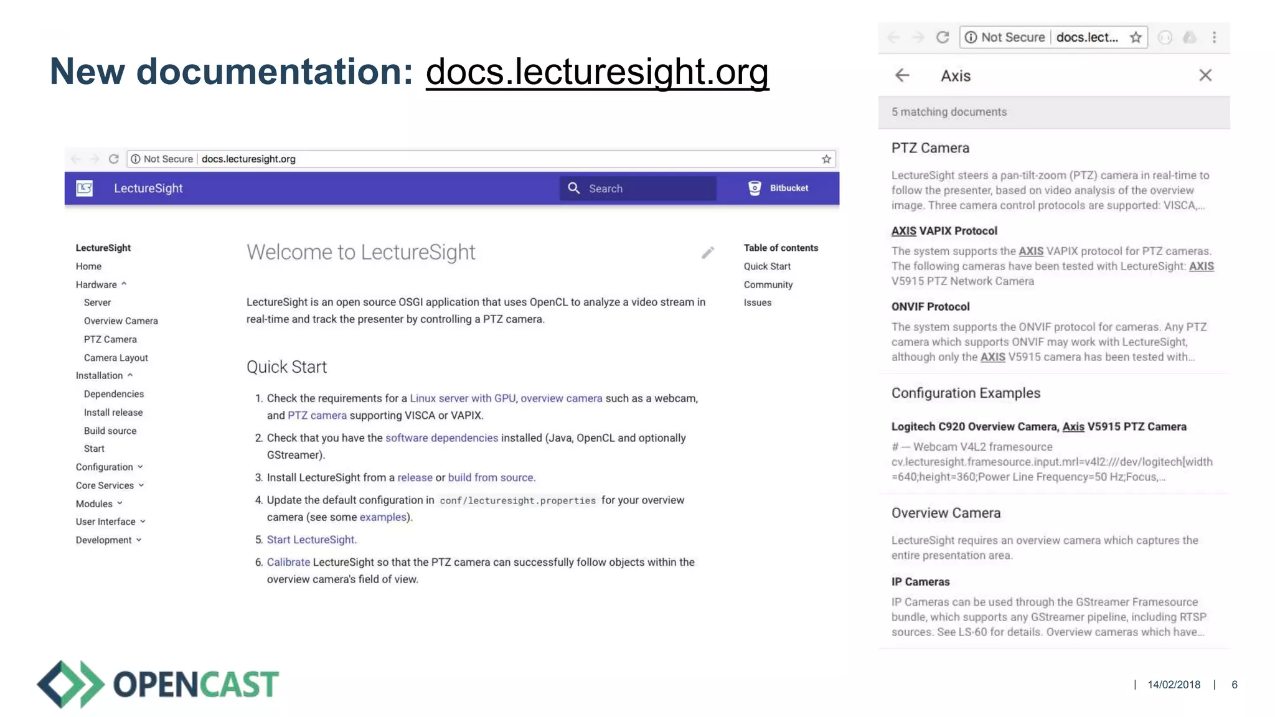Open Home in the sidebar navigation
Viewport: 1275px width, 717px height.
coord(88,266)
